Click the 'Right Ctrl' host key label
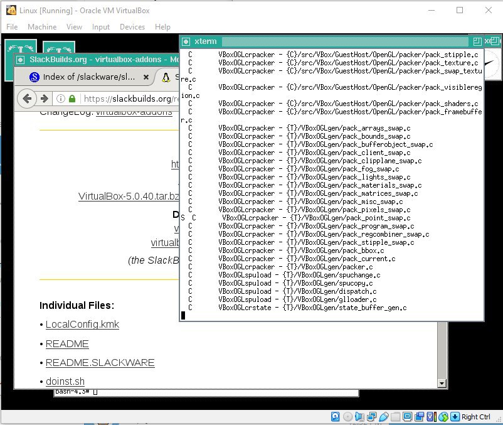 click(476, 417)
